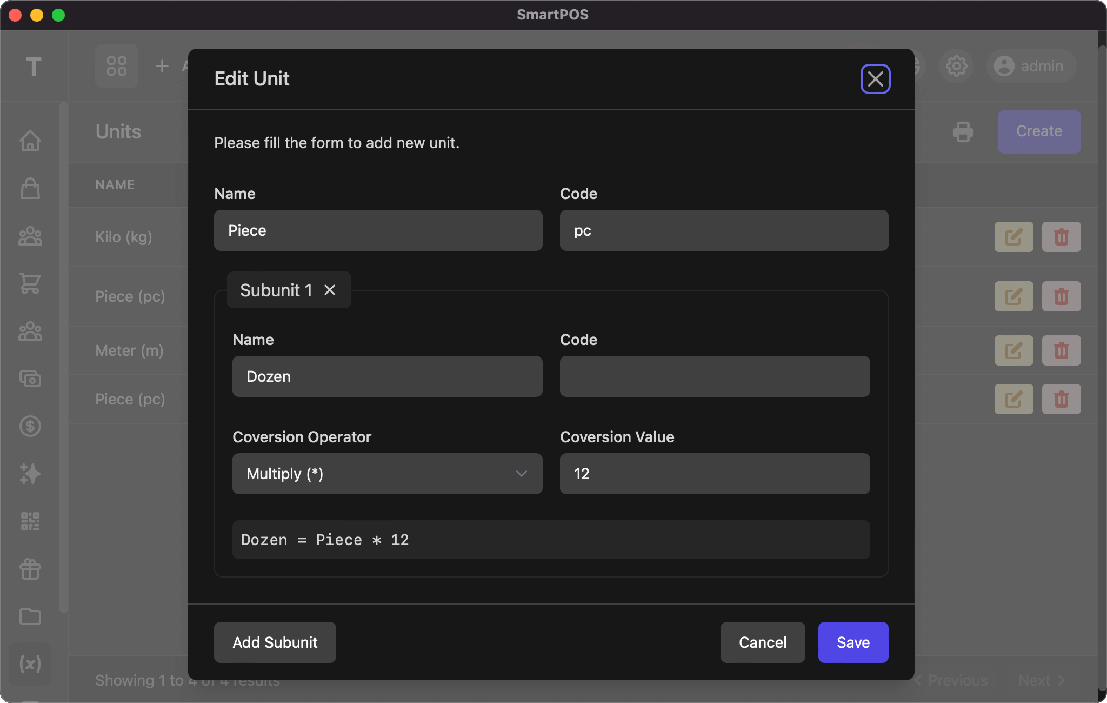Open the admin user menu
This screenshot has width=1107, height=703.
1030,66
